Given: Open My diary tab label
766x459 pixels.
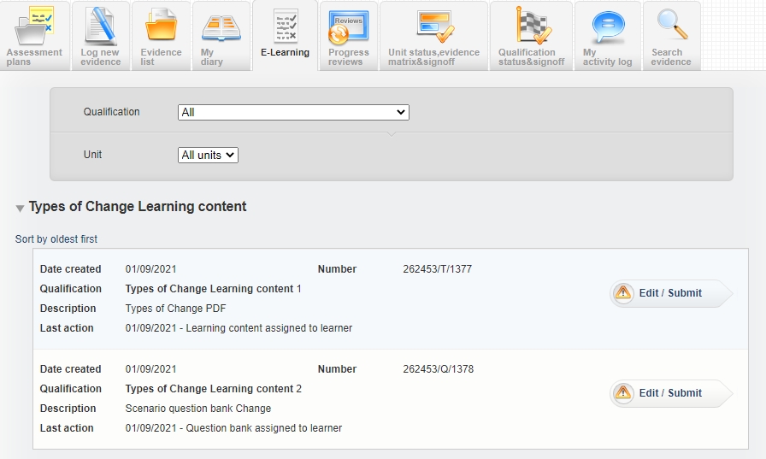Looking at the screenshot, I should tap(211, 57).
